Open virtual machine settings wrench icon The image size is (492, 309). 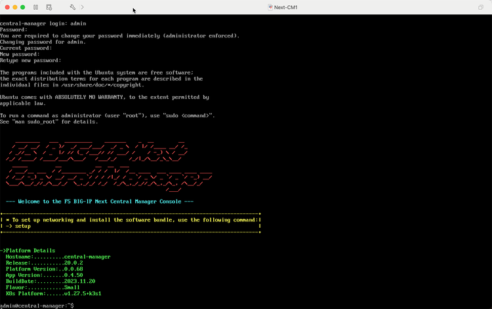[72, 7]
